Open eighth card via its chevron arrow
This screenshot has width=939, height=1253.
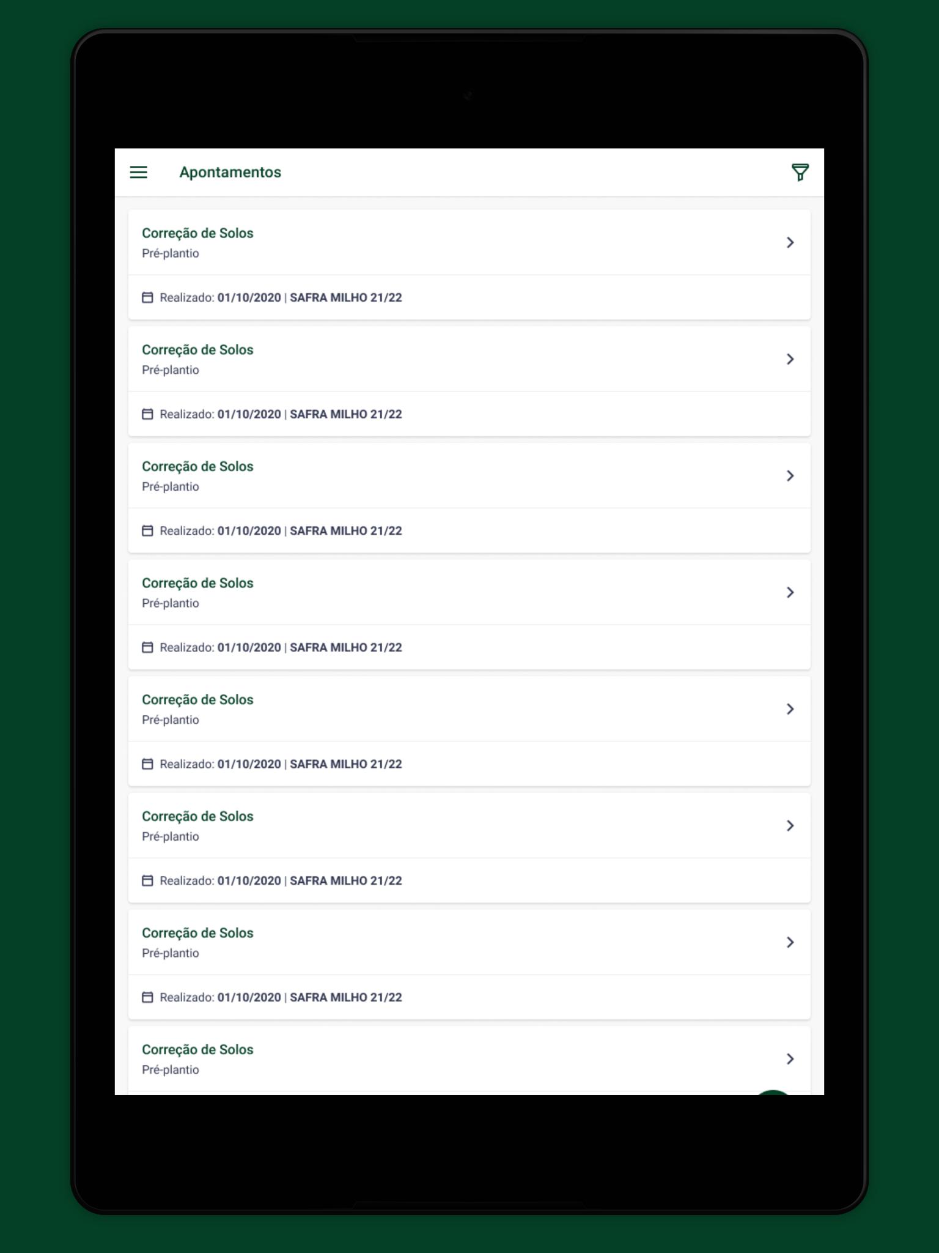click(x=790, y=1059)
